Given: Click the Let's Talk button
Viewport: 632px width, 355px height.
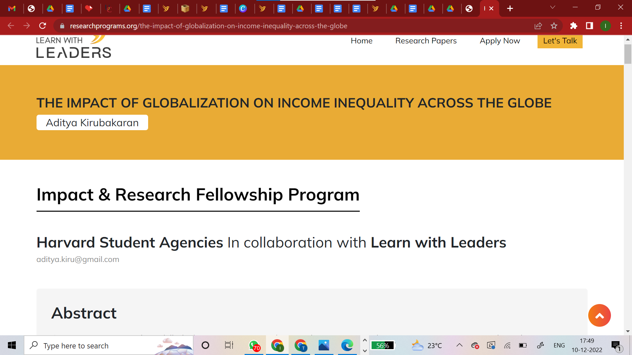Looking at the screenshot, I should tap(560, 41).
